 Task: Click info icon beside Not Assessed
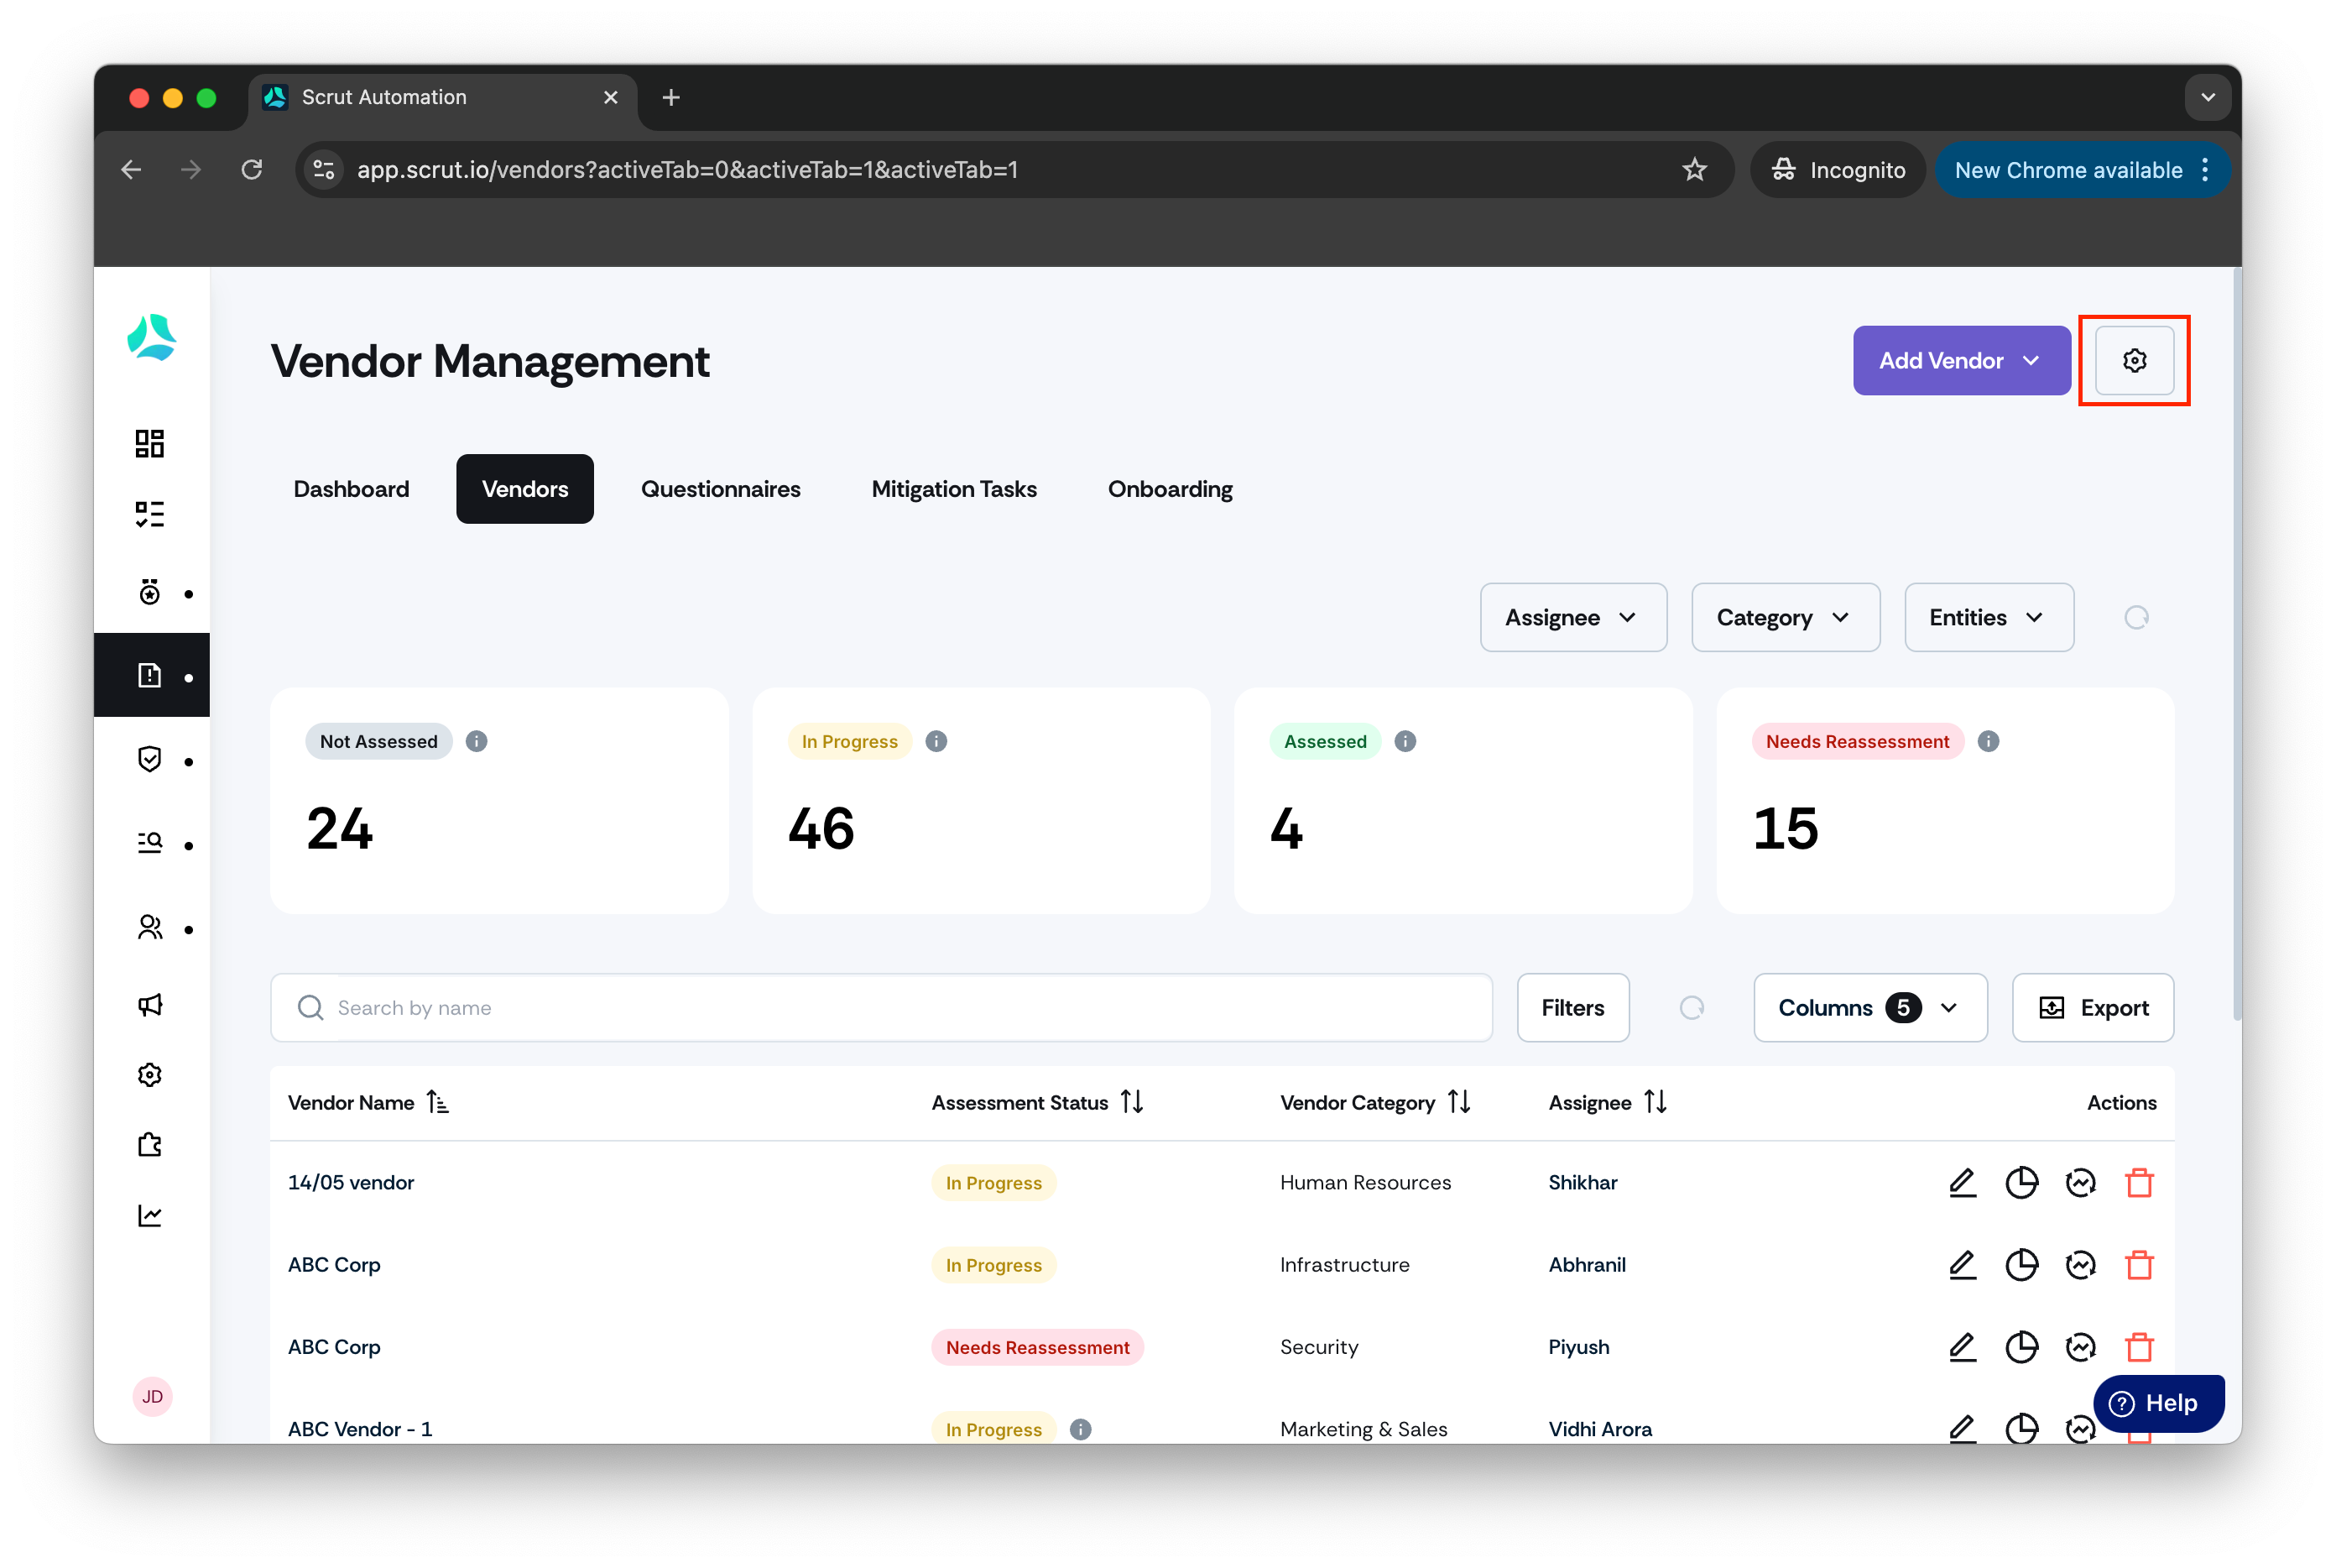pos(477,741)
